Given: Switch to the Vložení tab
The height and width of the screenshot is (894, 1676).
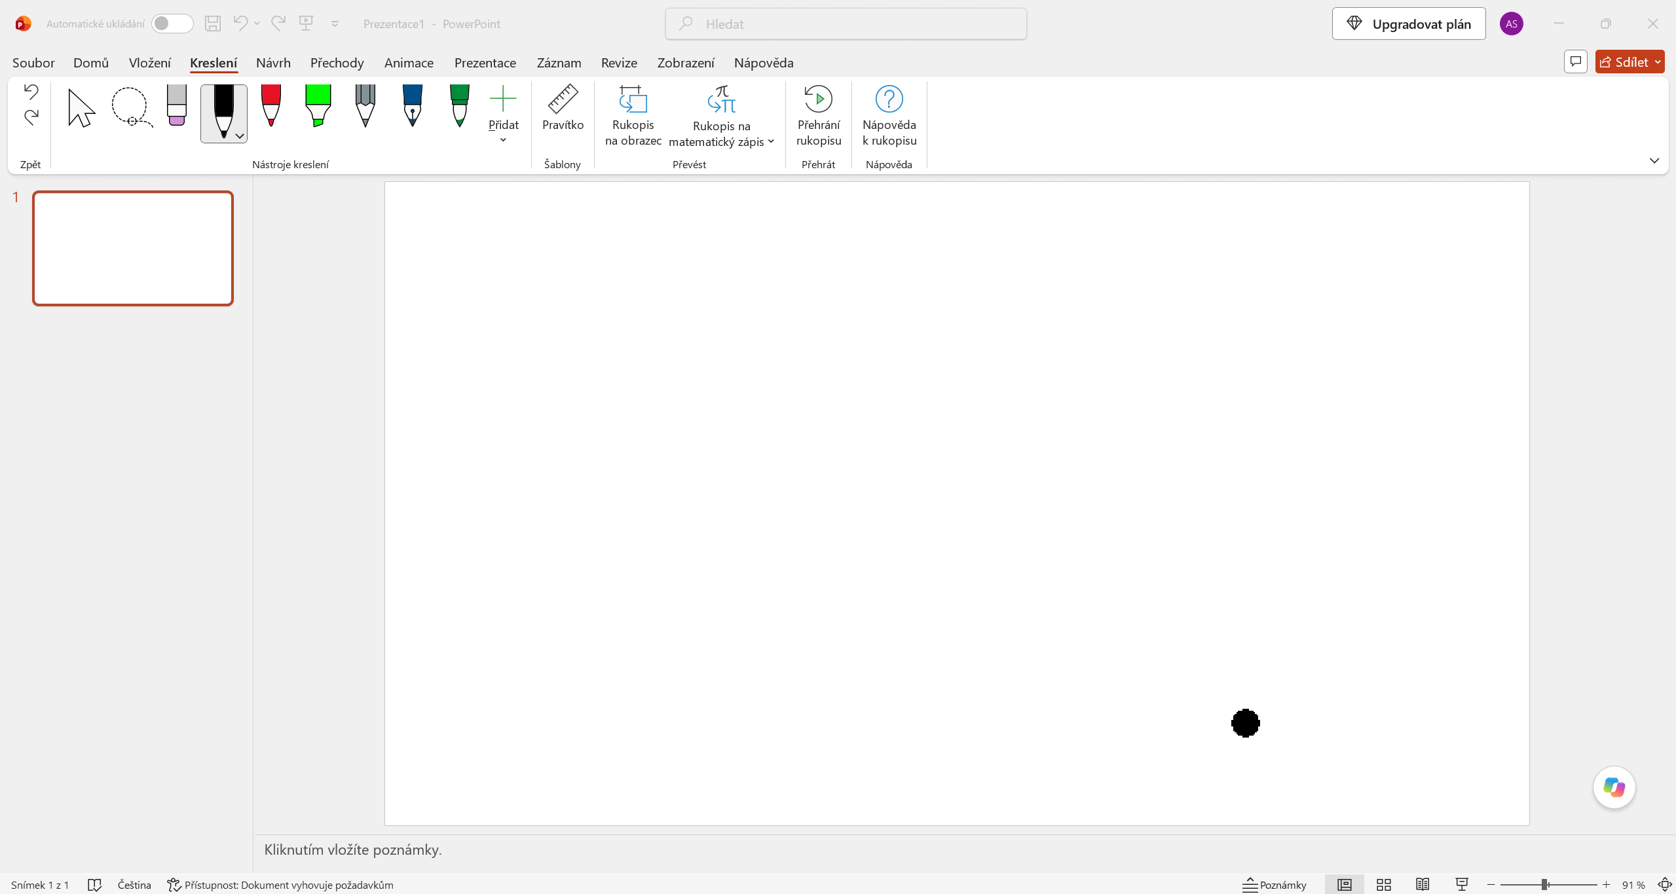Looking at the screenshot, I should click(150, 63).
